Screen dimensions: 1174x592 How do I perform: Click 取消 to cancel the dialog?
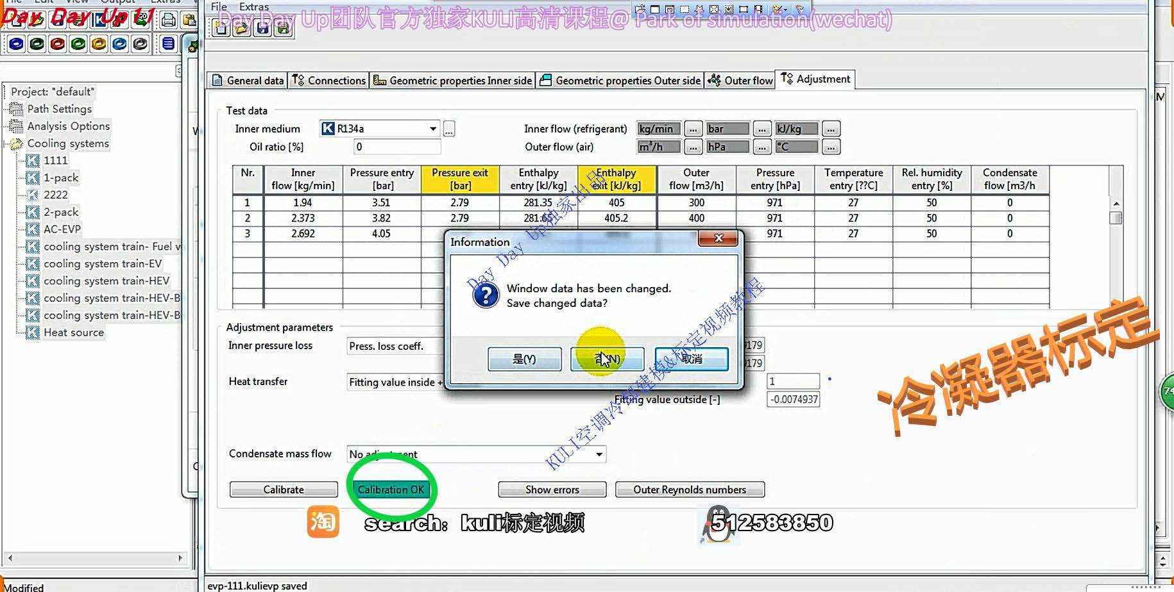pyautogui.click(x=692, y=359)
